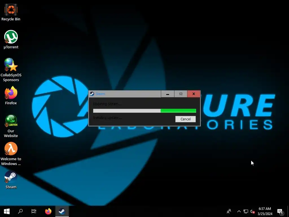Select the Steam desktop shortcut
Screen dimensions: 289x217
click(11, 180)
